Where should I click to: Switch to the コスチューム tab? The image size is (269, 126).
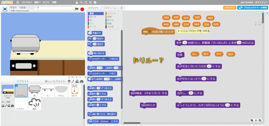[110, 8]
